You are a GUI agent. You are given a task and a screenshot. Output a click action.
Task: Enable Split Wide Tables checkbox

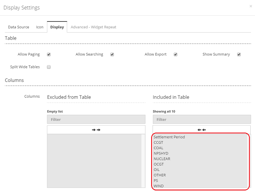click(x=49, y=67)
